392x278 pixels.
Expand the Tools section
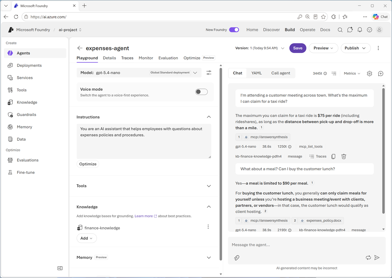[209, 186]
